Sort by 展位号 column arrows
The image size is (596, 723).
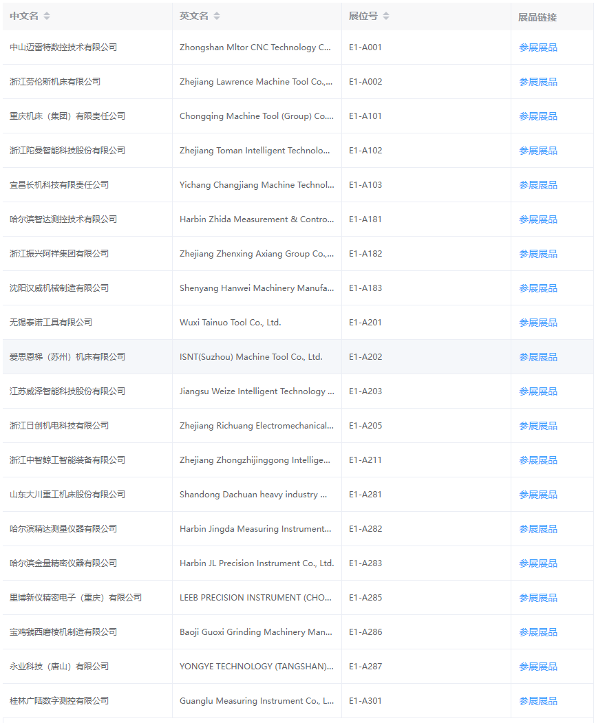coord(385,16)
